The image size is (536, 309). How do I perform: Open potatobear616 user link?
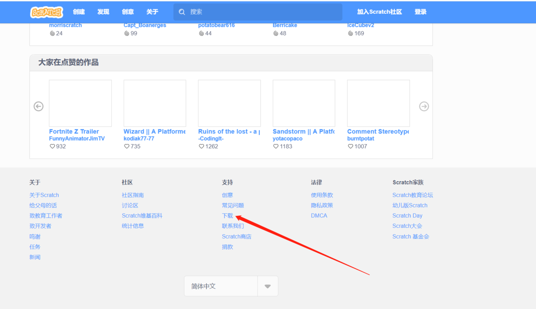tap(217, 25)
